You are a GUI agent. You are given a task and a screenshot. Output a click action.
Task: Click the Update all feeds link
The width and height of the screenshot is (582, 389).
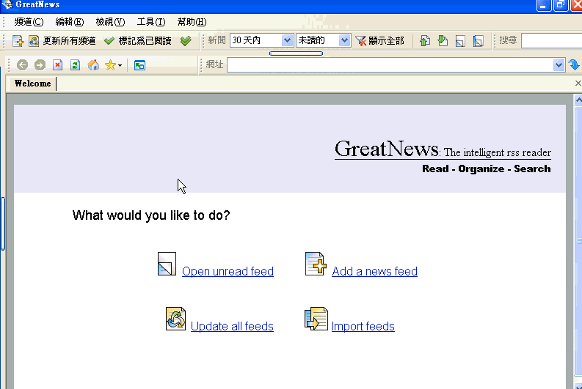click(x=232, y=326)
